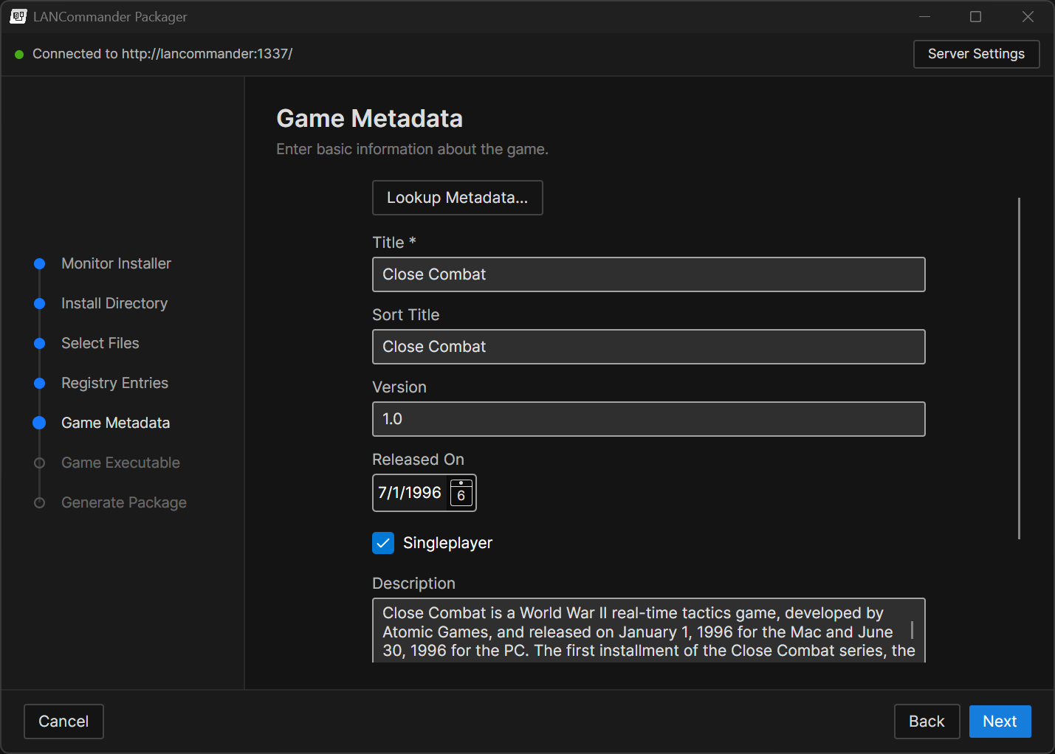Select the Monitor Installer step
The height and width of the screenshot is (754, 1055).
pos(116,263)
